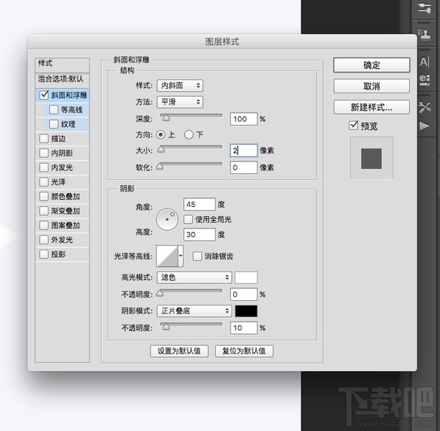Check the 消除锯齿 option
Viewport: 440px width, 431px height.
point(197,256)
